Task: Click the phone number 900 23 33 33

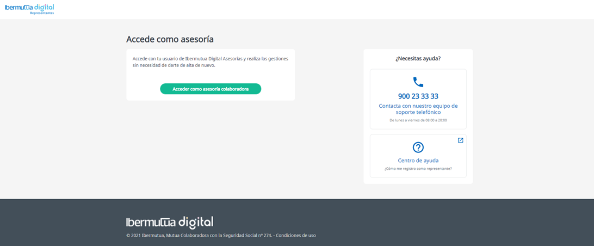Action: point(418,96)
